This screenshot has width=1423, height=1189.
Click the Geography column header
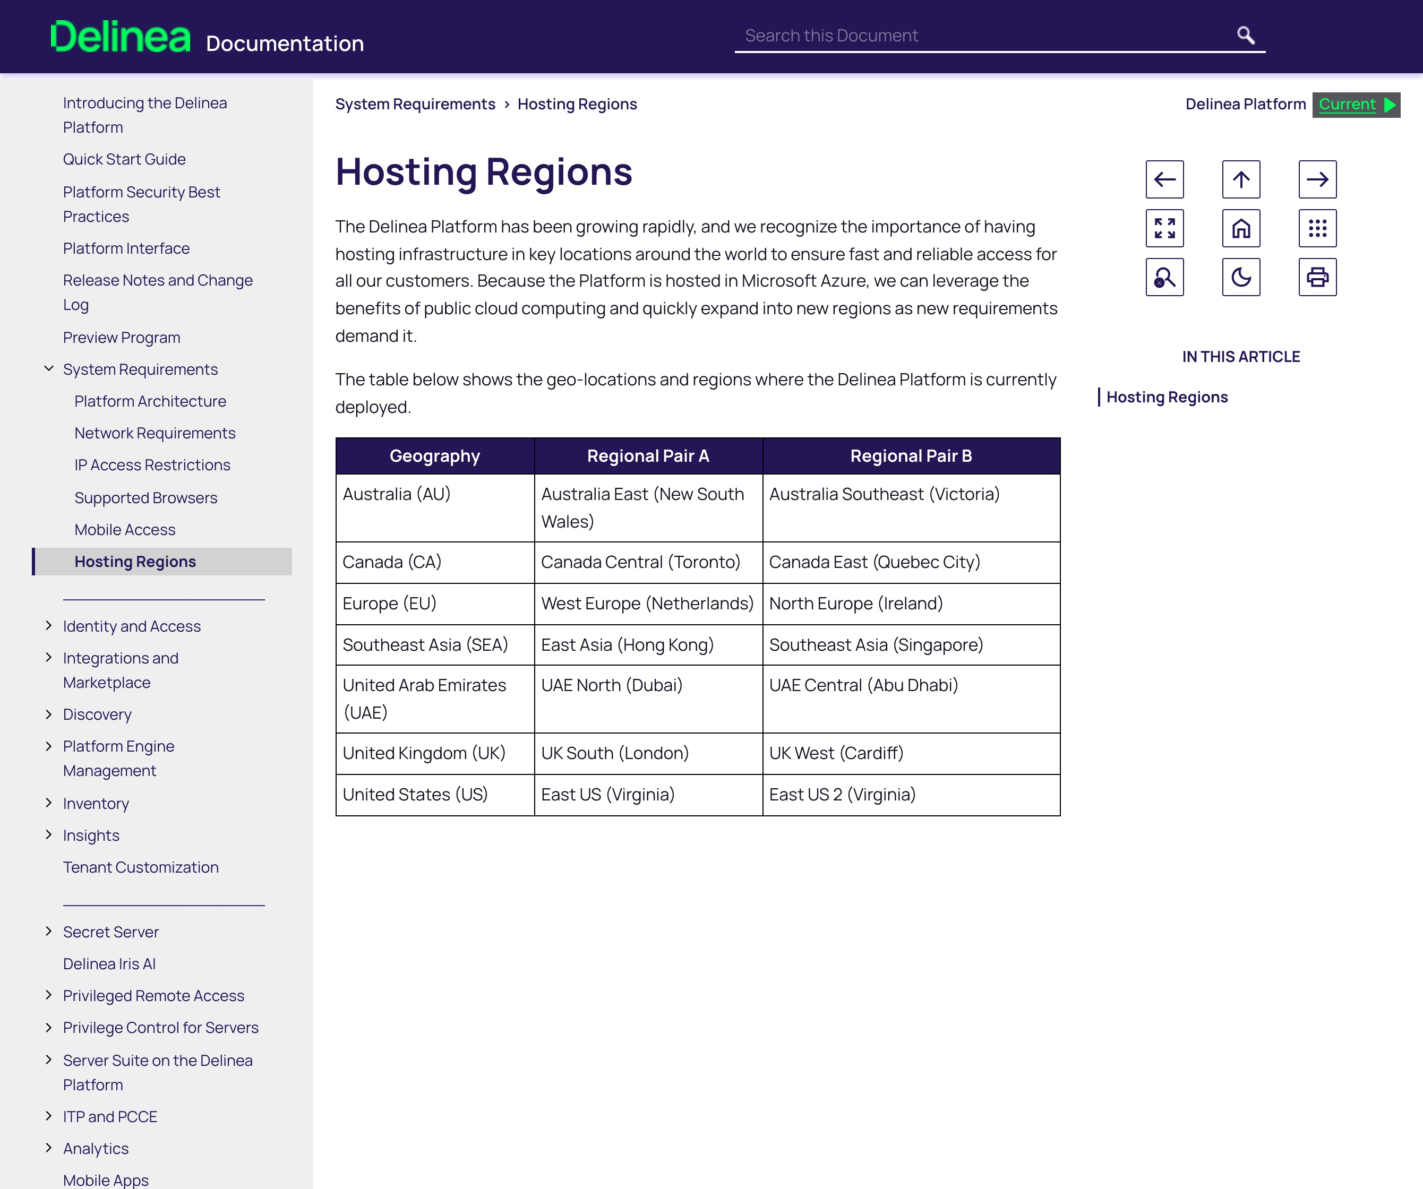(x=435, y=456)
